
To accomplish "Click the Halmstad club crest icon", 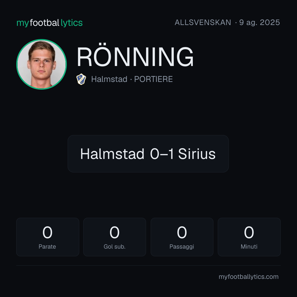I will pos(81,79).
